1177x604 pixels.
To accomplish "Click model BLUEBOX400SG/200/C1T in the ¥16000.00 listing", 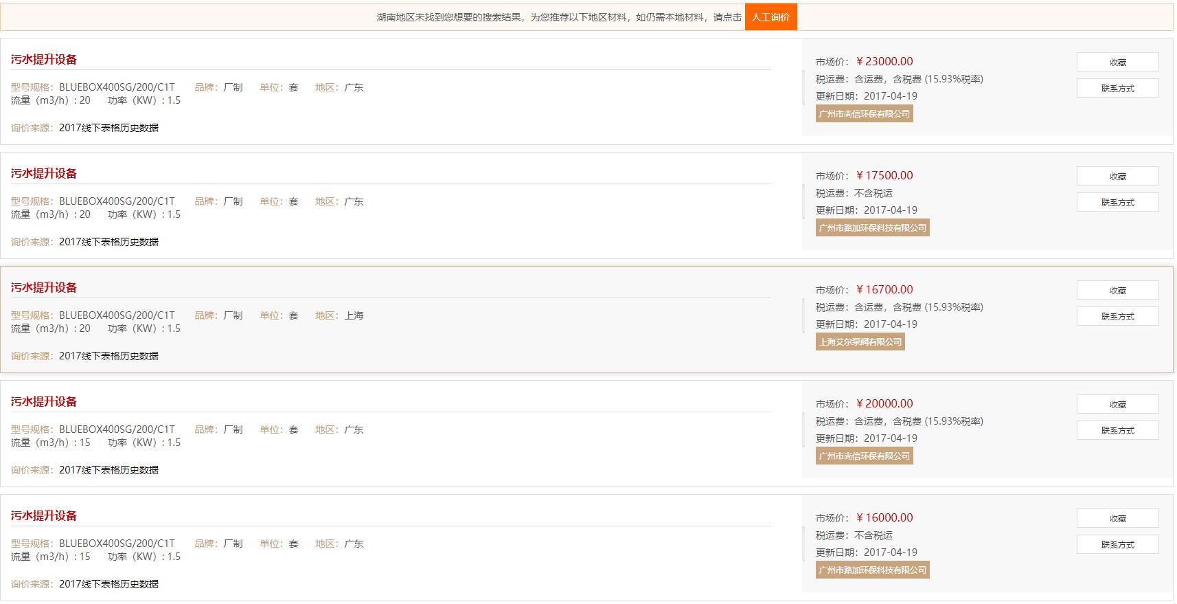I will click(x=117, y=544).
